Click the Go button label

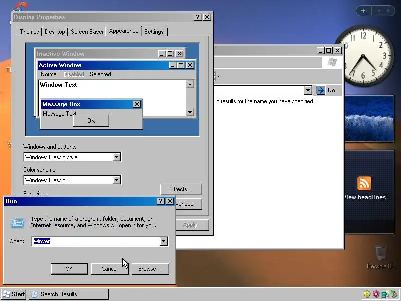pos(331,90)
